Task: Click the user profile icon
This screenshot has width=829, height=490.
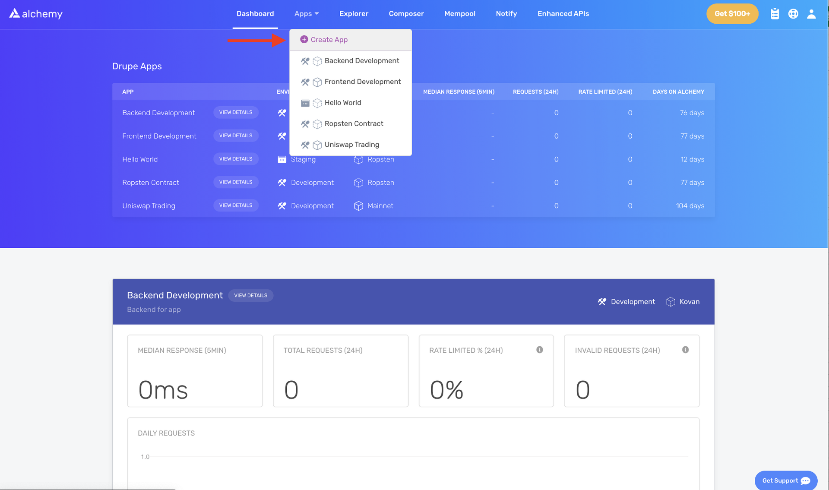Action: tap(811, 14)
